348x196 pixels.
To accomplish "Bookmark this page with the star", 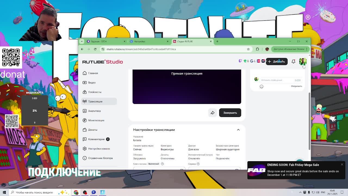I will (248, 49).
